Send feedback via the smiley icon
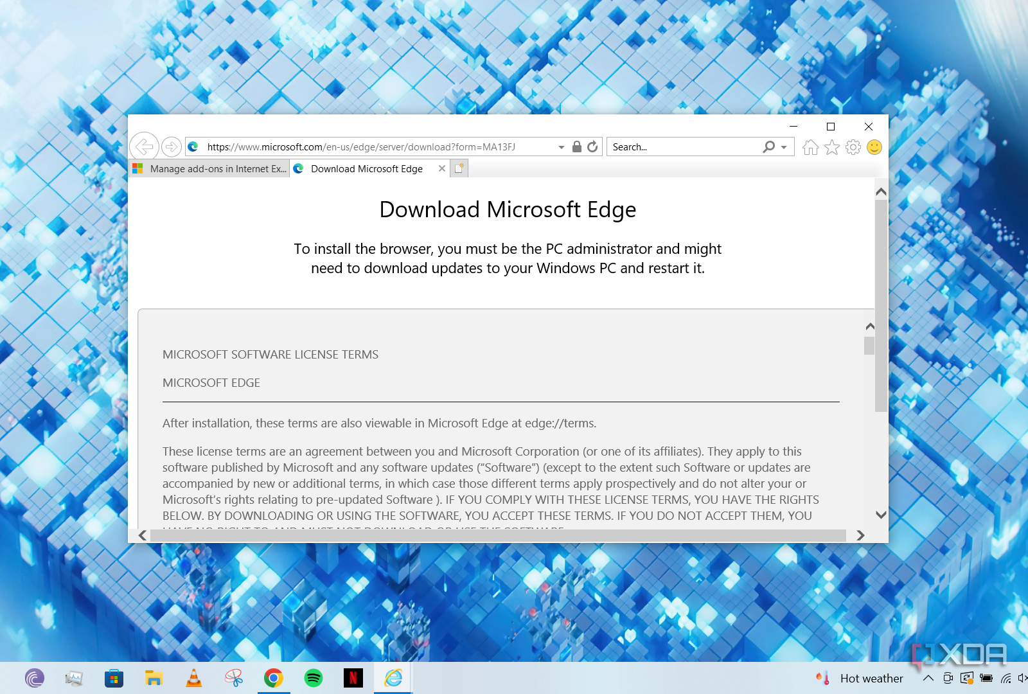Viewport: 1028px width, 694px height. [874, 147]
